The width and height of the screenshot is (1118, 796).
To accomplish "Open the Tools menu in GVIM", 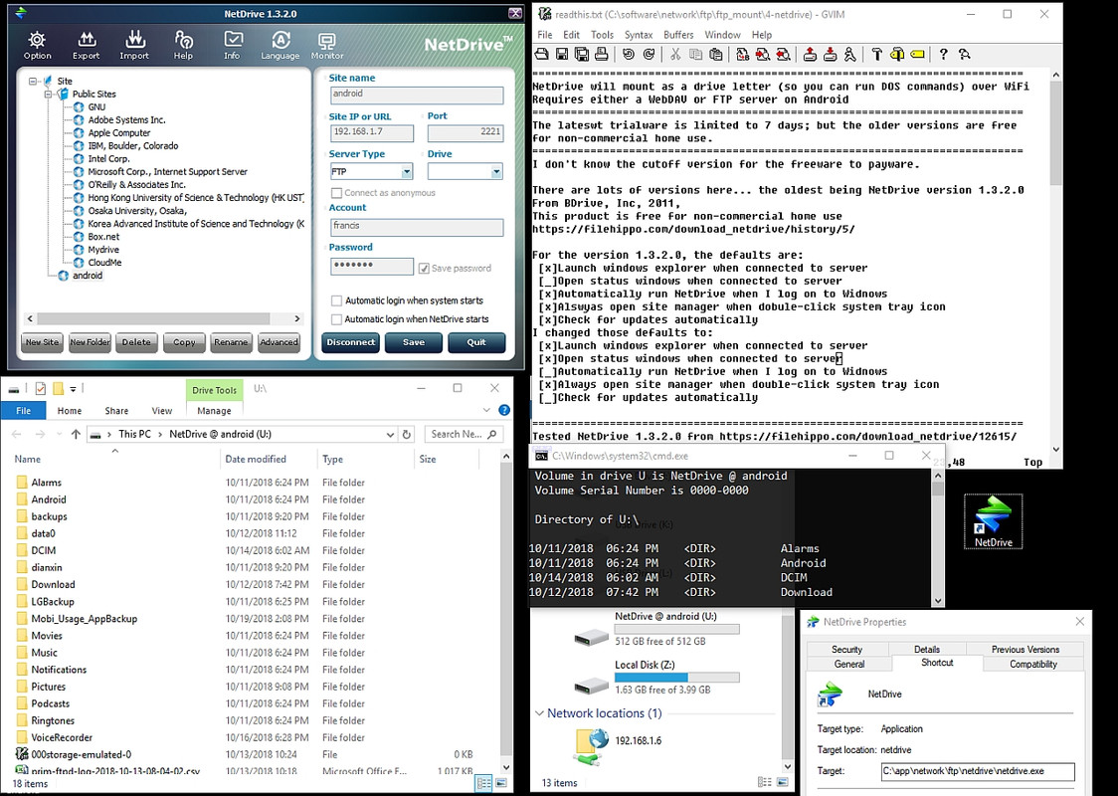I will pyautogui.click(x=602, y=35).
